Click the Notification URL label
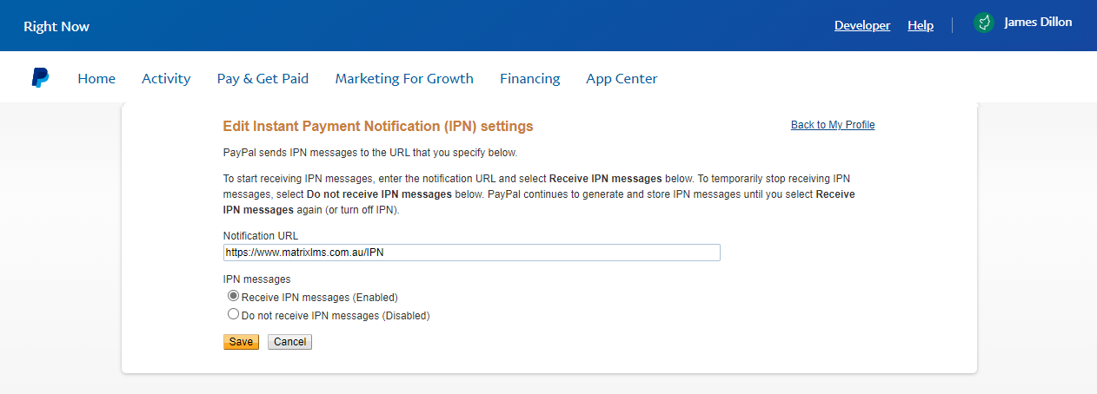1097x394 pixels. (x=261, y=235)
